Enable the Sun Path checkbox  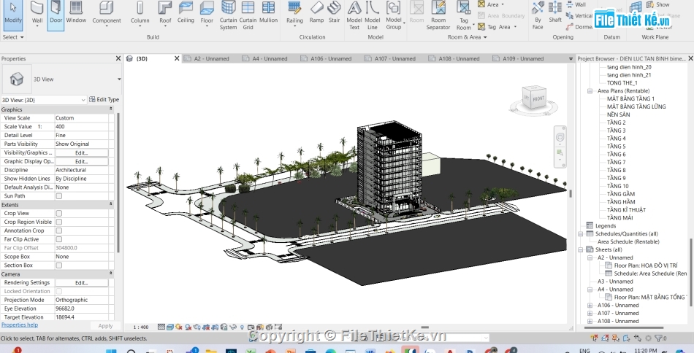pos(59,196)
